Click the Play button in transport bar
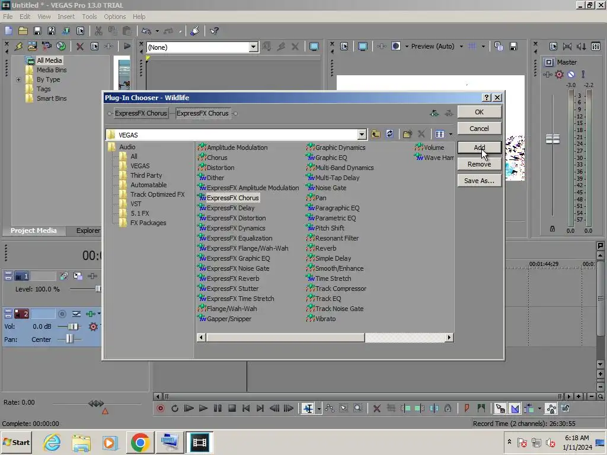Screen dimensions: 607x455 pos(203,408)
